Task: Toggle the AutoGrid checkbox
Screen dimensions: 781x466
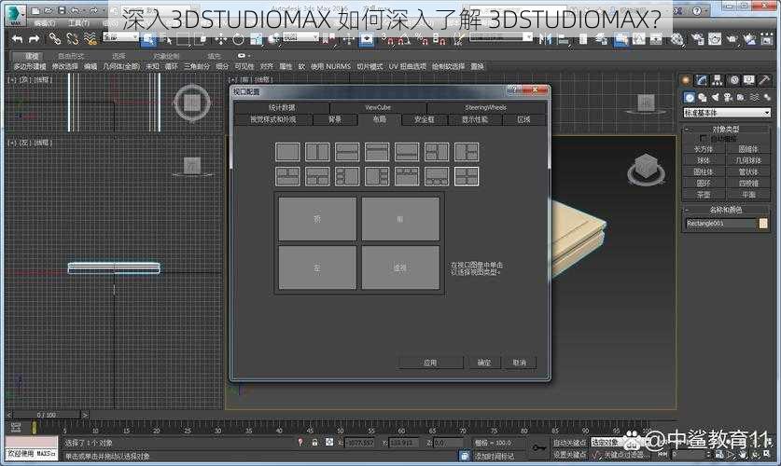Action: tap(703, 138)
